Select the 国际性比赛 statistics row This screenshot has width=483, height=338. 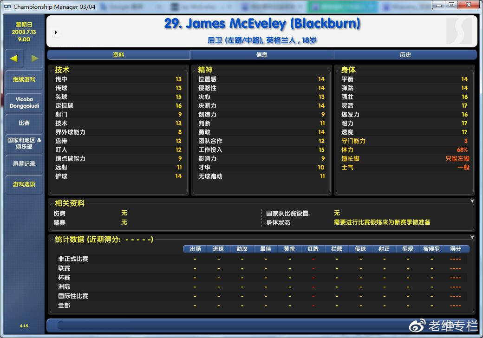click(262, 296)
